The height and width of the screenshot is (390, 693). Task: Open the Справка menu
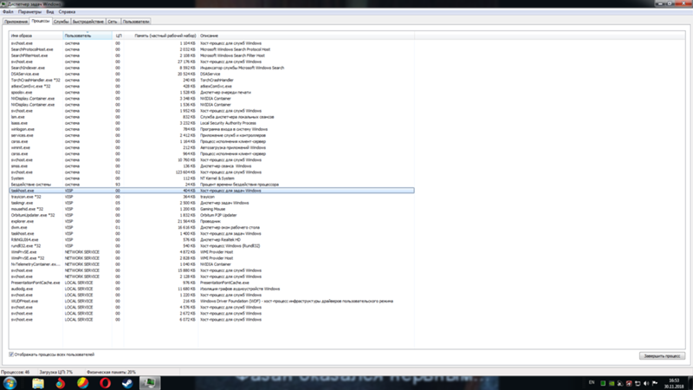pos(67,12)
